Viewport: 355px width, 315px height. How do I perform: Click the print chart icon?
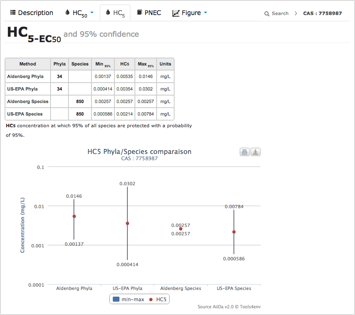pyautogui.click(x=245, y=152)
